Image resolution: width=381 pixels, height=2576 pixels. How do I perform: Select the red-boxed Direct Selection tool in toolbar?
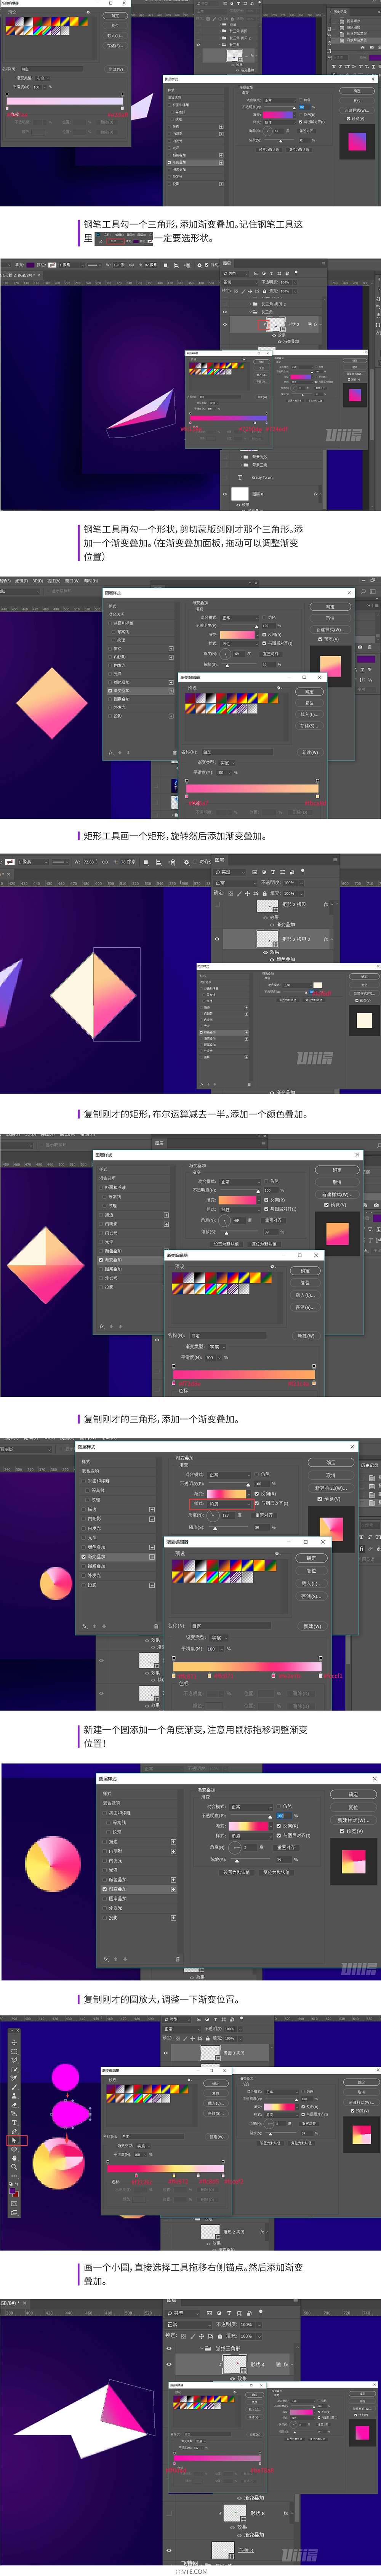tap(14, 2141)
